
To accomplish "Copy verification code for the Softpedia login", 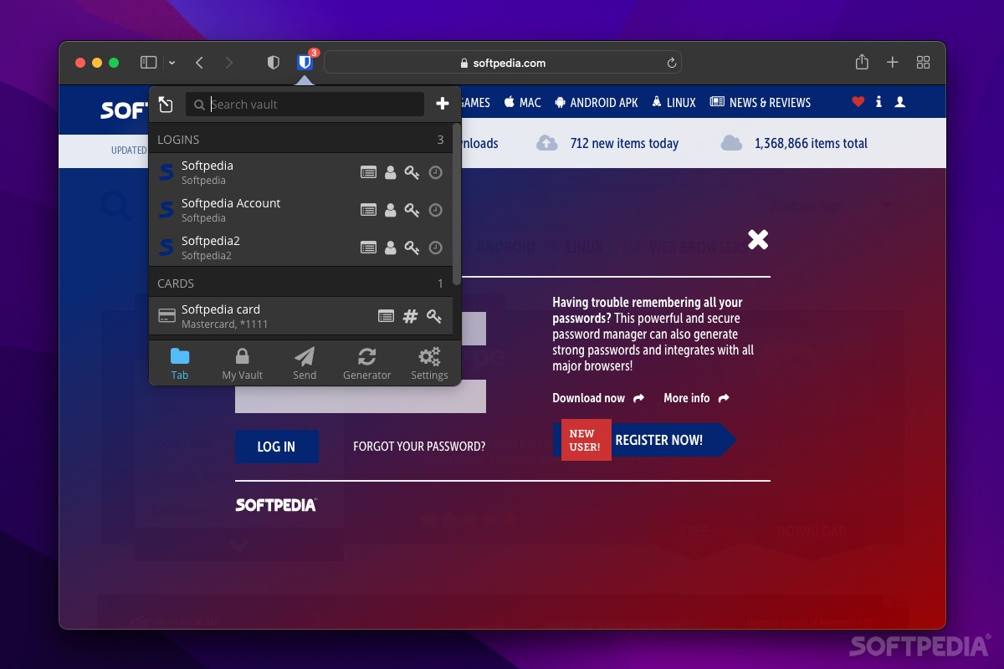I will pos(435,172).
